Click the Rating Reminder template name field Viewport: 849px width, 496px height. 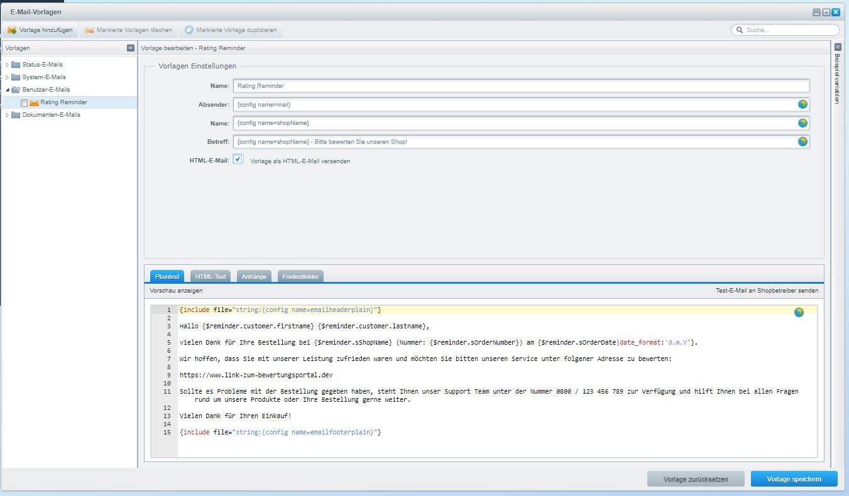521,86
